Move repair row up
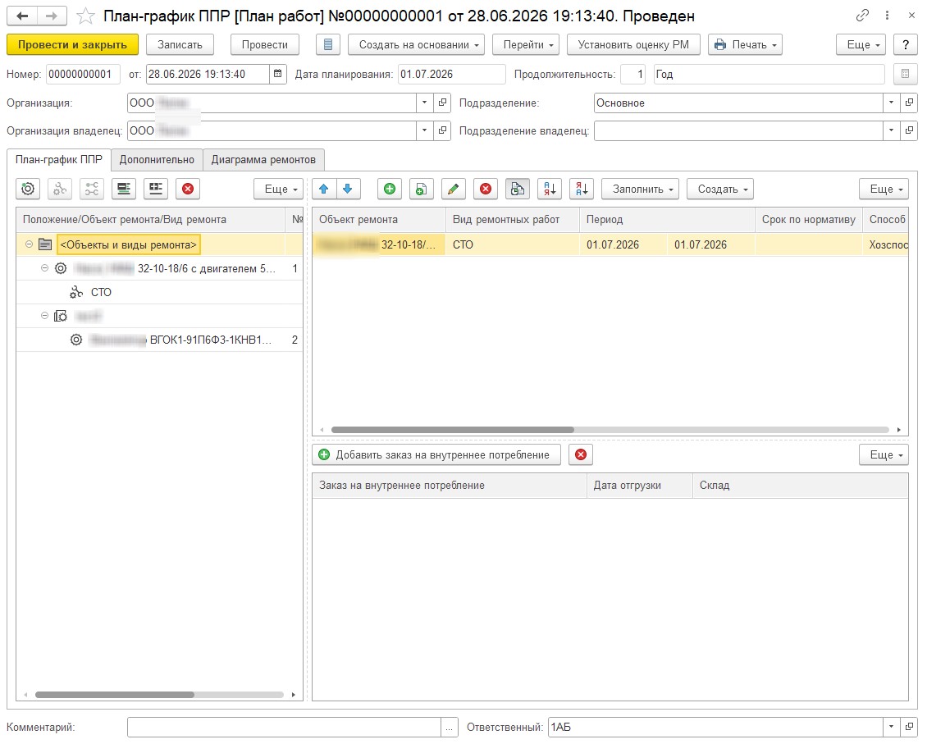927x744 pixels. [x=323, y=189]
